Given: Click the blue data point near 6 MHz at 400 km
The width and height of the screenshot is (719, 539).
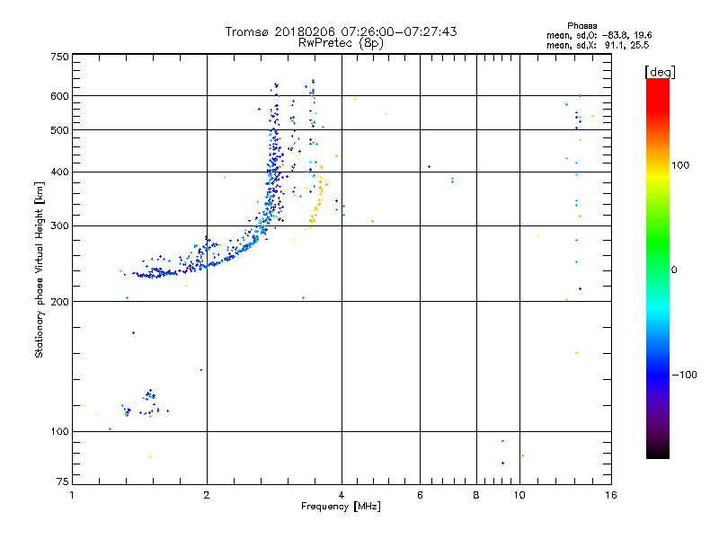Looking at the screenshot, I should tap(430, 167).
